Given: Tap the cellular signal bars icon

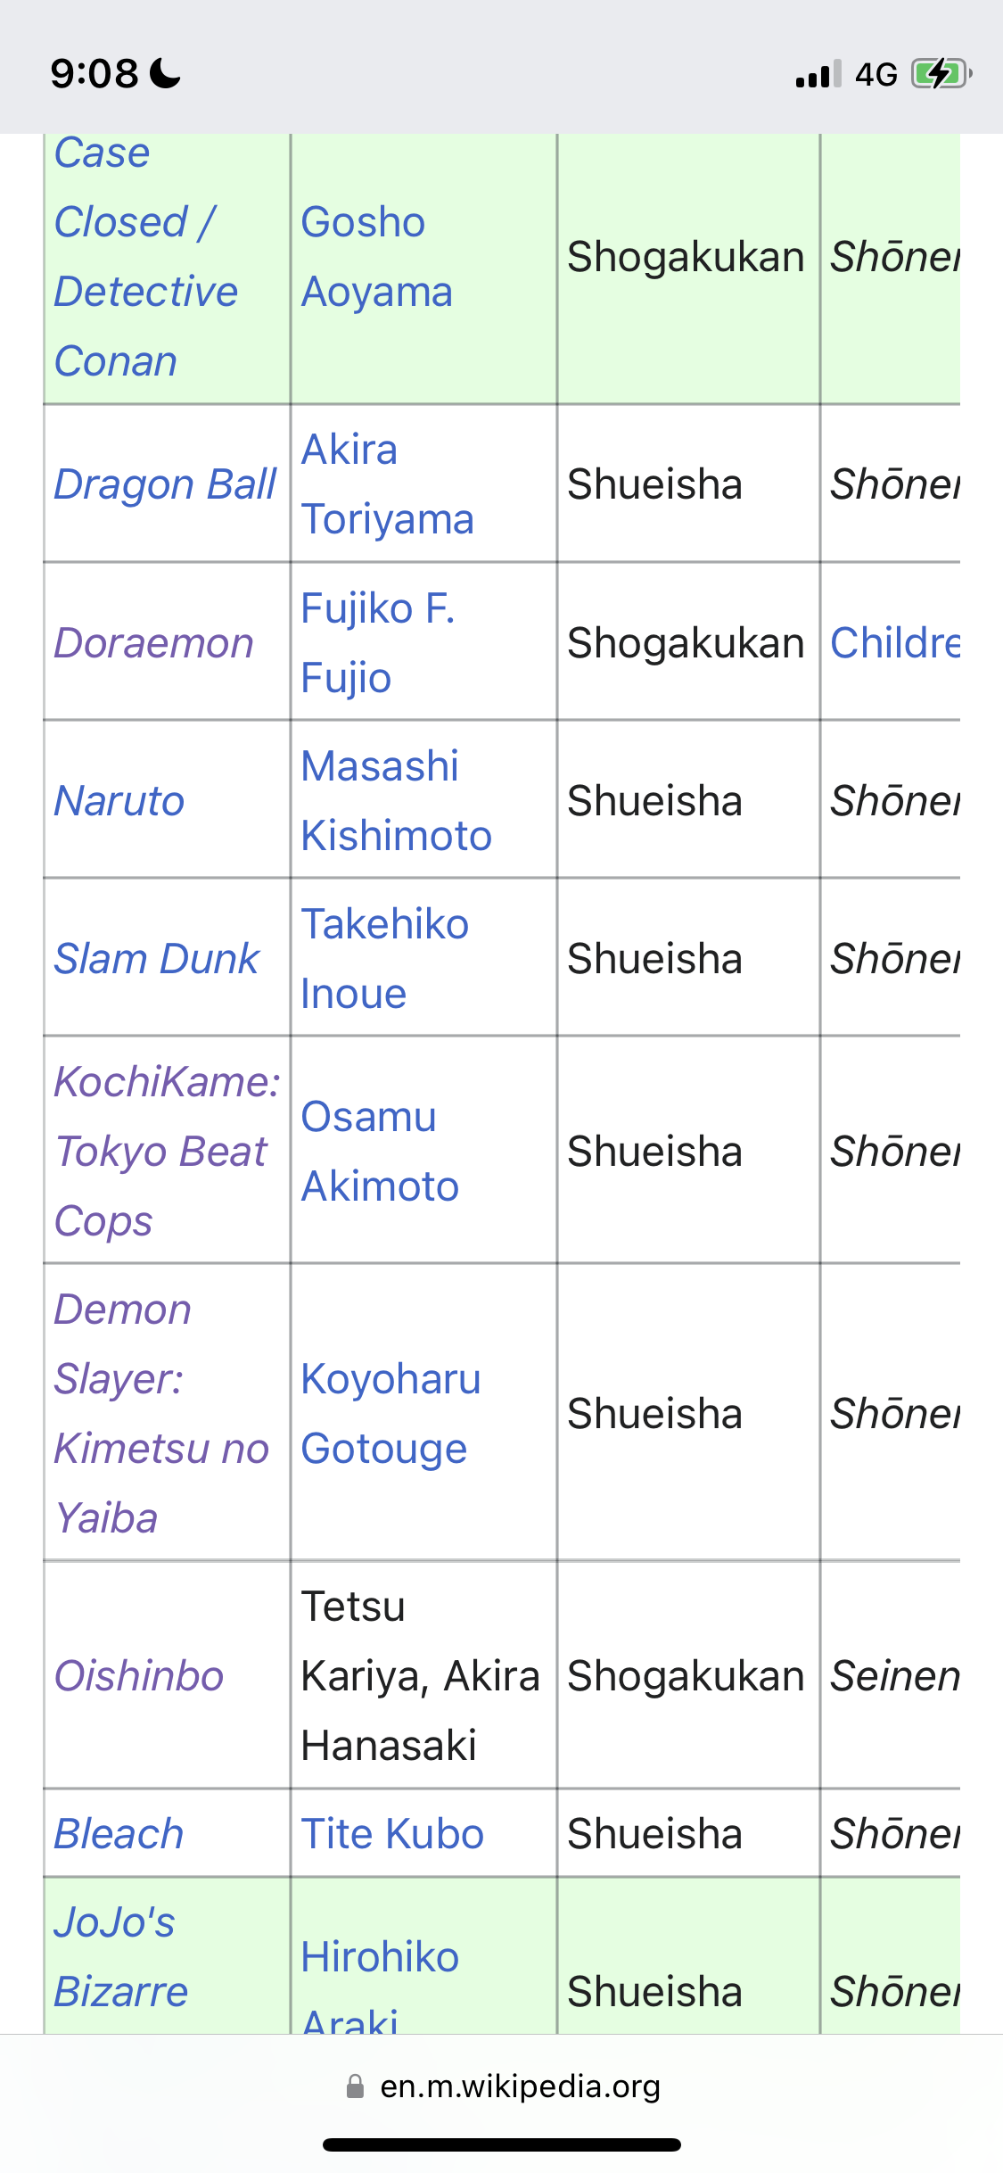Looking at the screenshot, I should pyautogui.click(x=818, y=74).
